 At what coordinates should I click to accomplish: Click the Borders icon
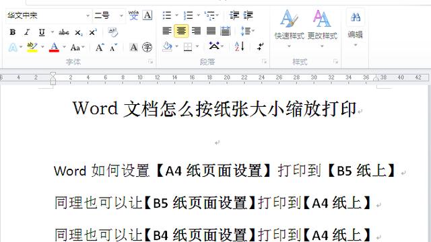coord(188,47)
